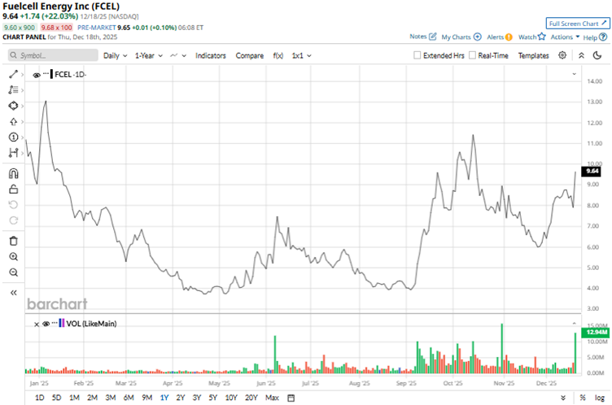Image resolution: width=612 pixels, height=405 pixels.
Task: Open the Indicators menu
Action: coord(210,55)
